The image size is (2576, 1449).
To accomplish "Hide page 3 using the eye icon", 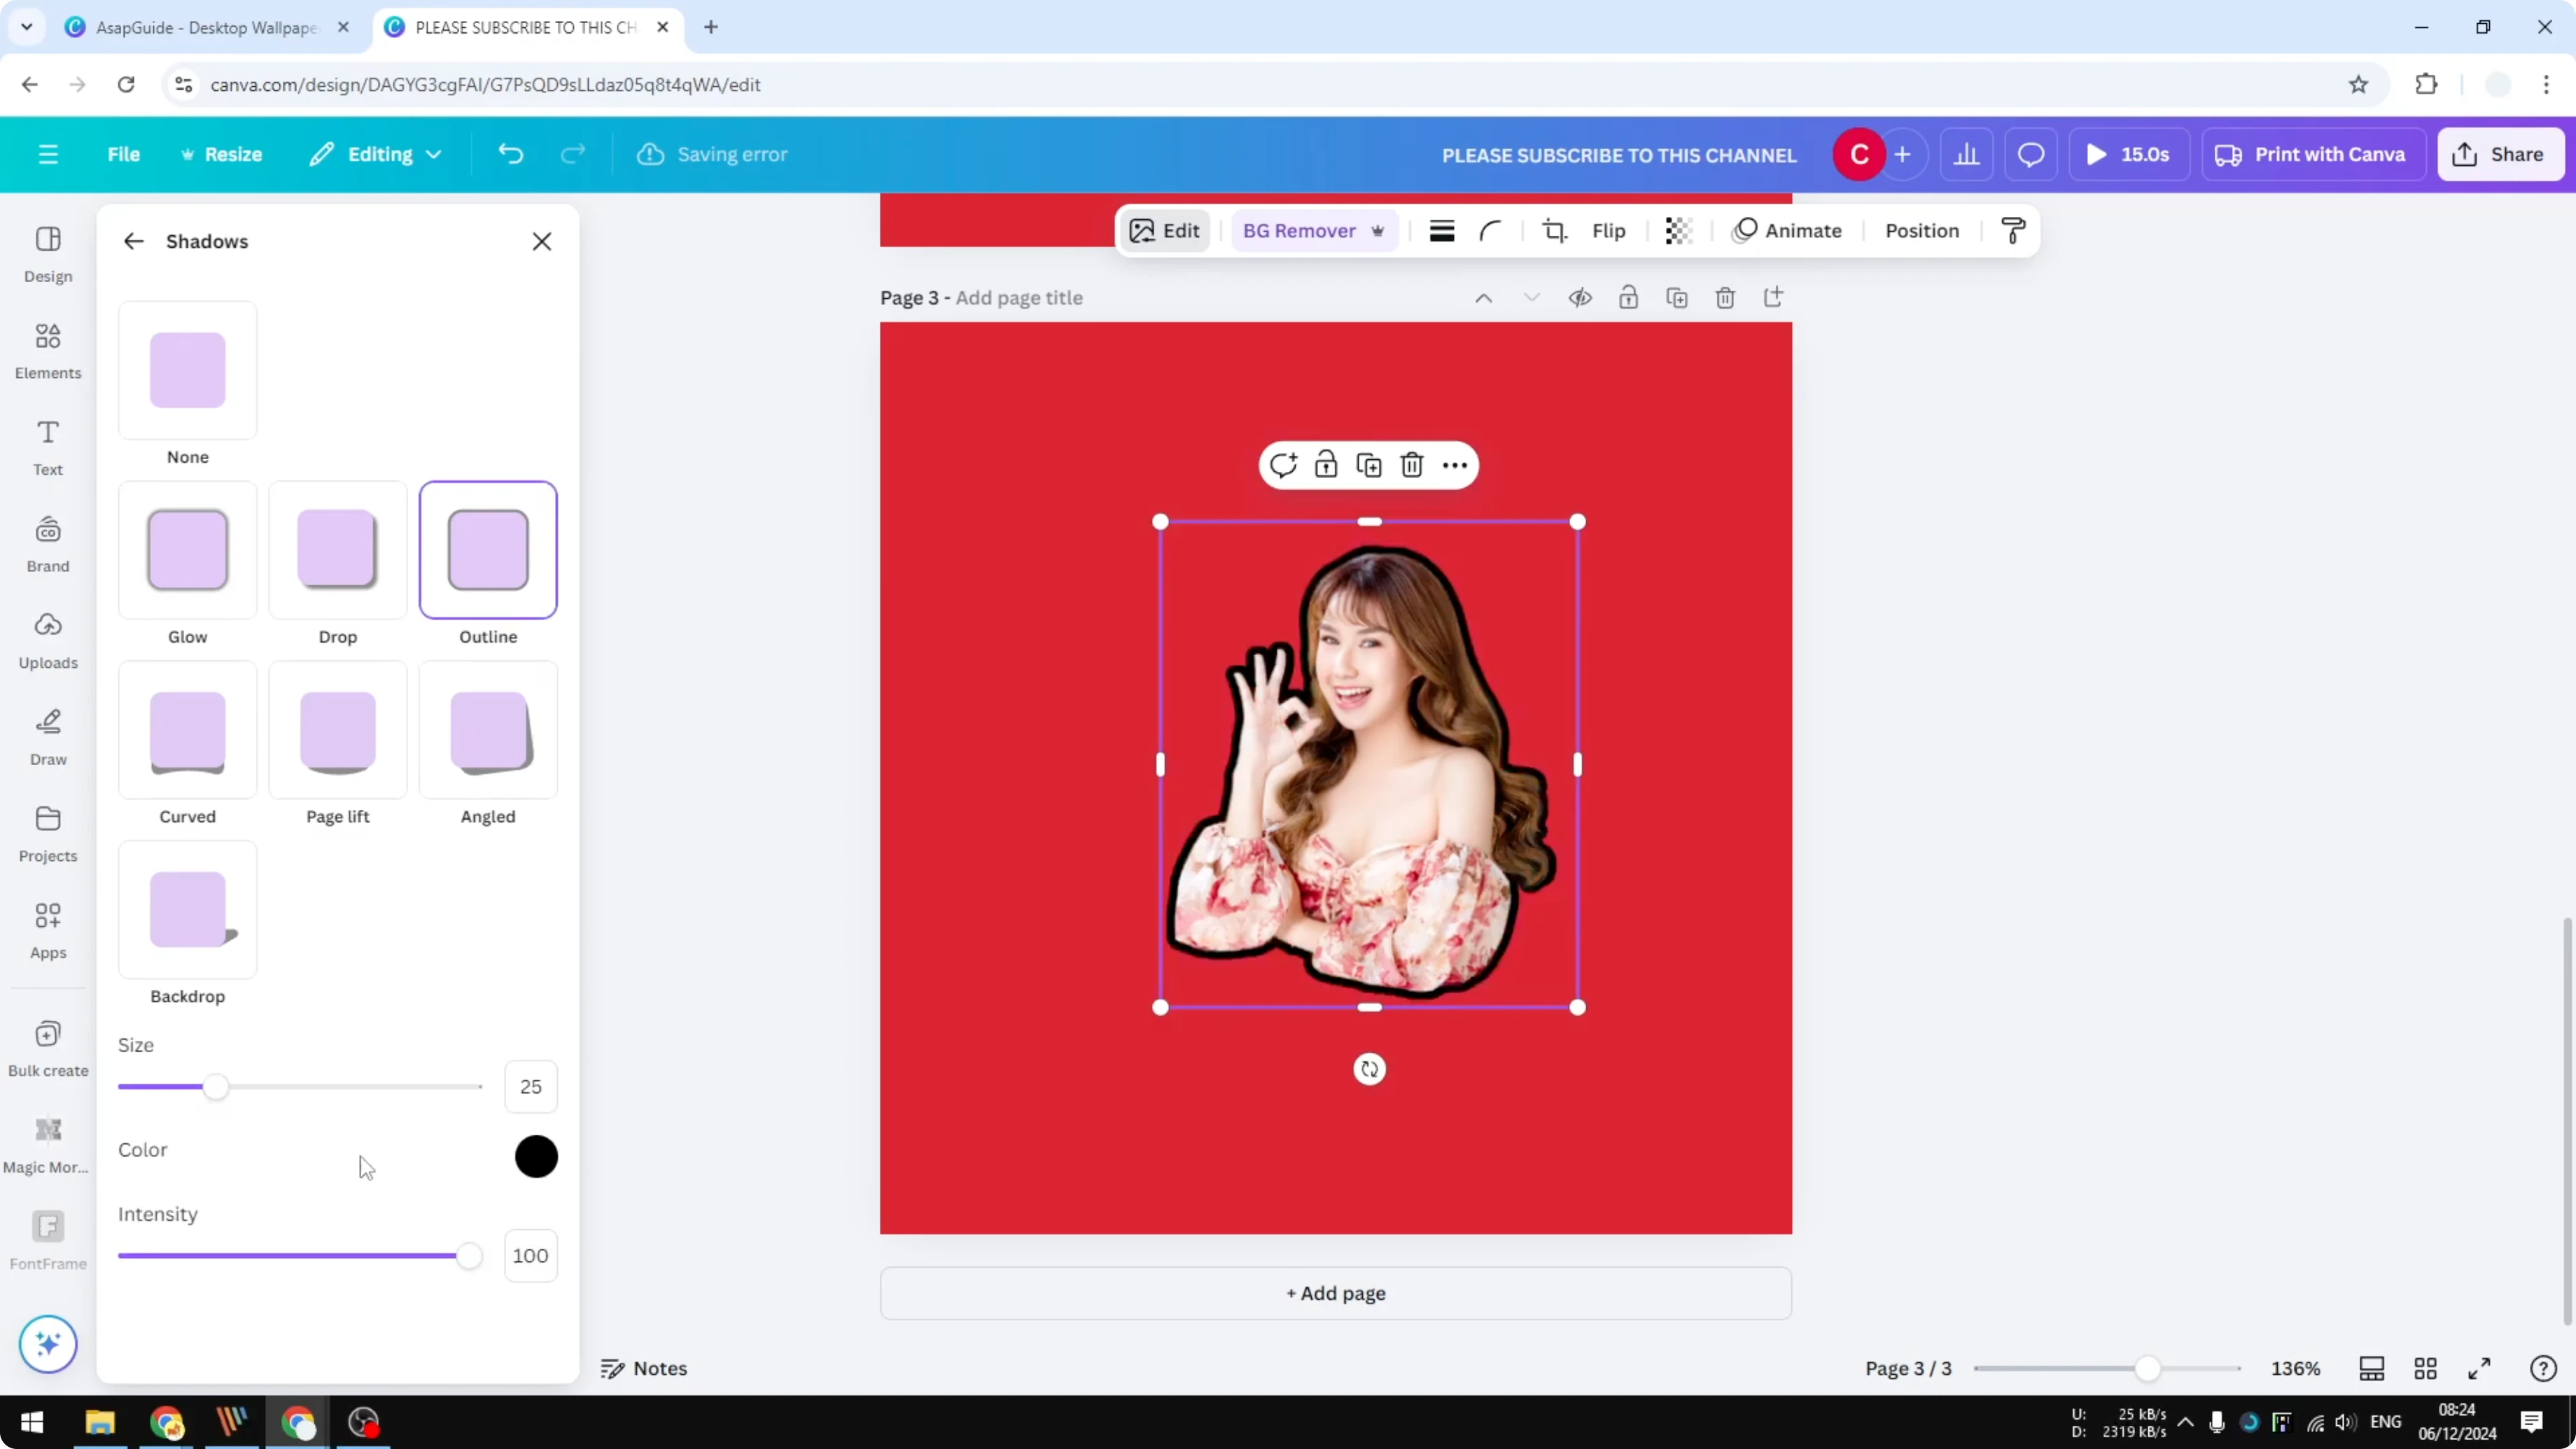I will (x=1580, y=297).
